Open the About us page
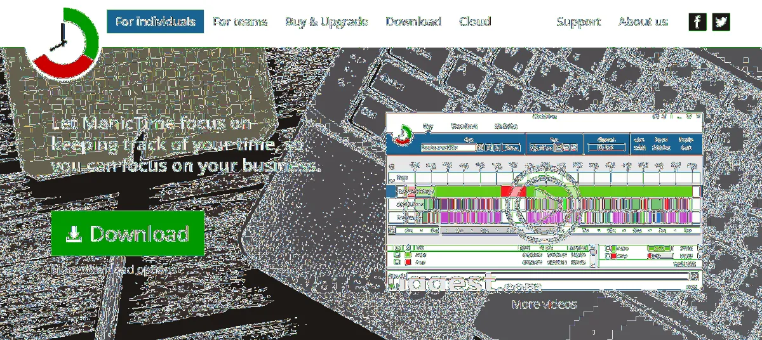 tap(643, 22)
